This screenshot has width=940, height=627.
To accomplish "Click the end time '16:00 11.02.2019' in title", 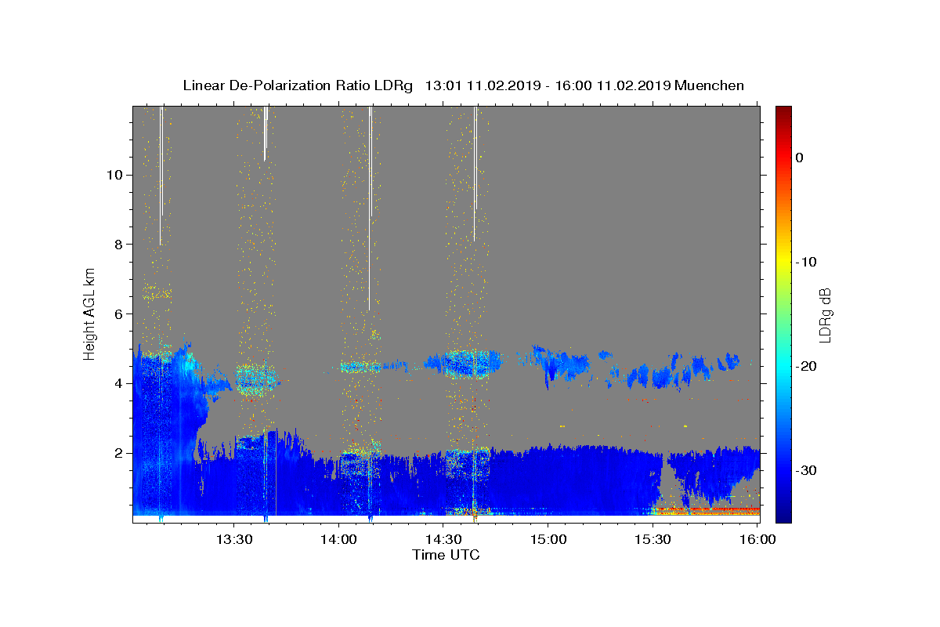I will tap(613, 85).
